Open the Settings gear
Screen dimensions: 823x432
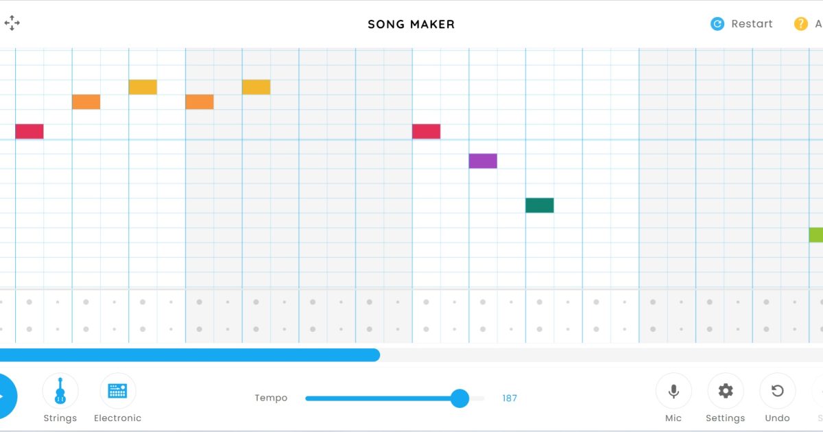point(726,391)
